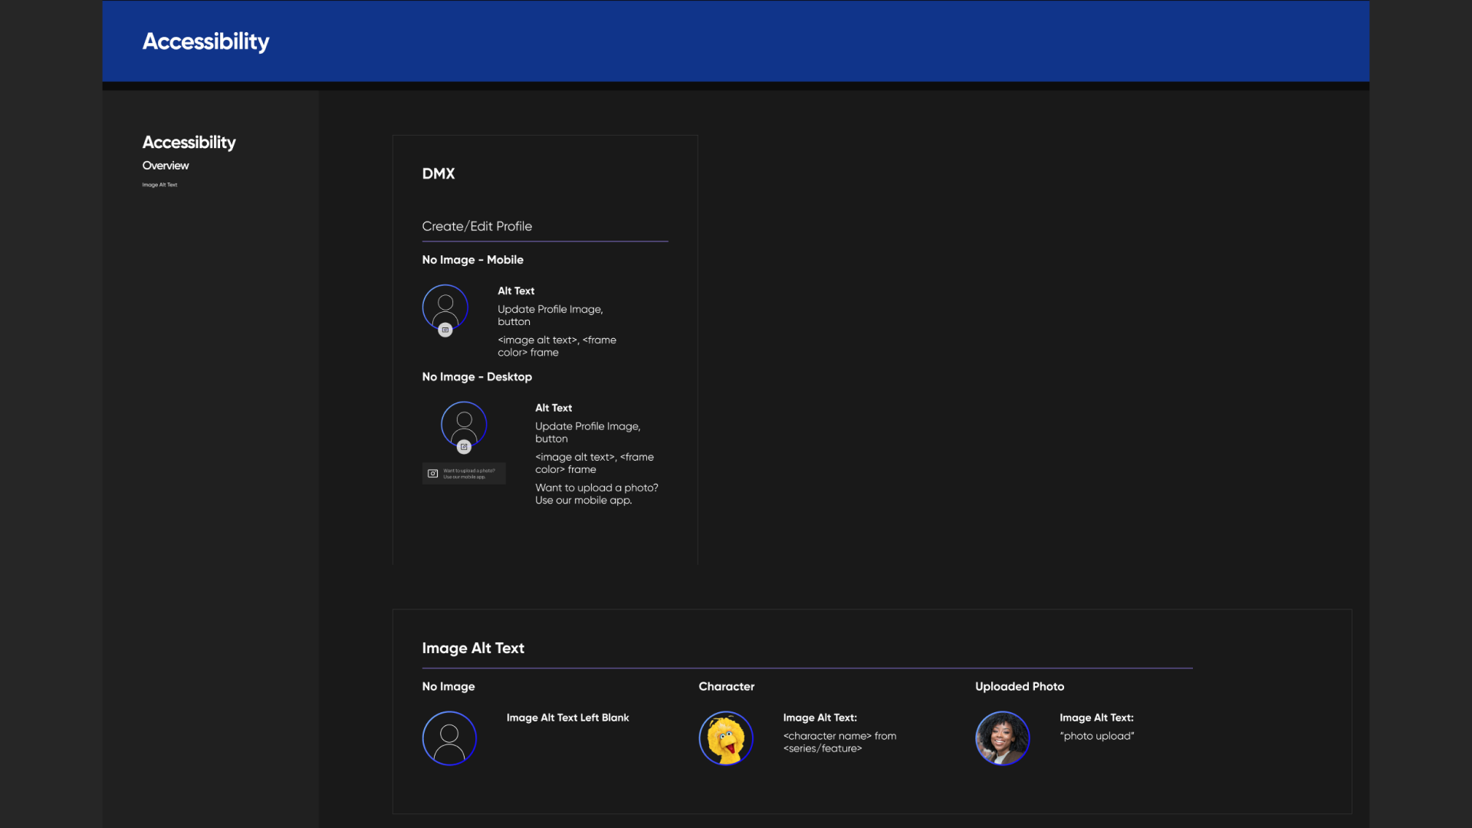The height and width of the screenshot is (828, 1472).
Task: Click the desktop profile placeholder silhouette icon
Action: tap(464, 422)
